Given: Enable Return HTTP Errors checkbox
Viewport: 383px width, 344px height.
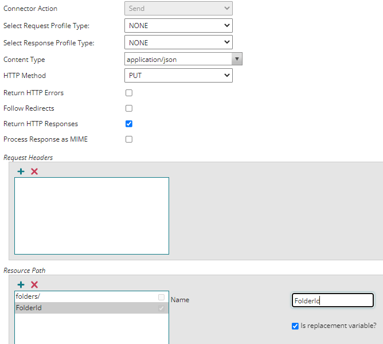Looking at the screenshot, I should coord(129,93).
